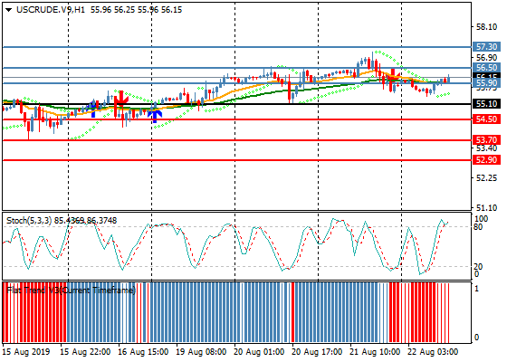507x362 pixels.
Task: Select the current price 56.15 marker on scale
Action: [x=487, y=76]
